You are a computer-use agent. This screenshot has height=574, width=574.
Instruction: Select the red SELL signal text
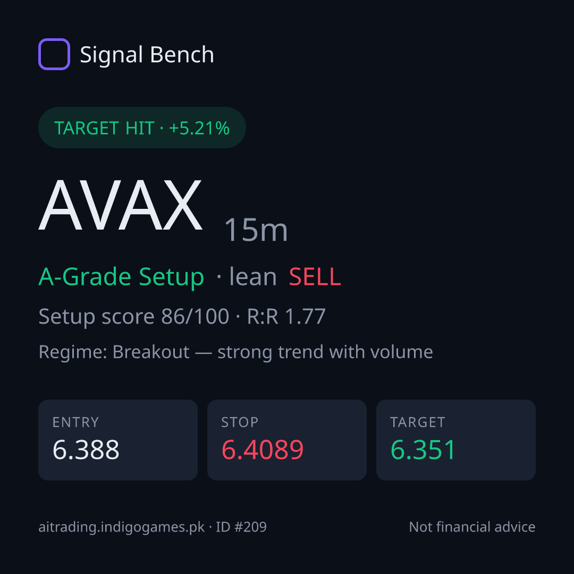click(315, 277)
